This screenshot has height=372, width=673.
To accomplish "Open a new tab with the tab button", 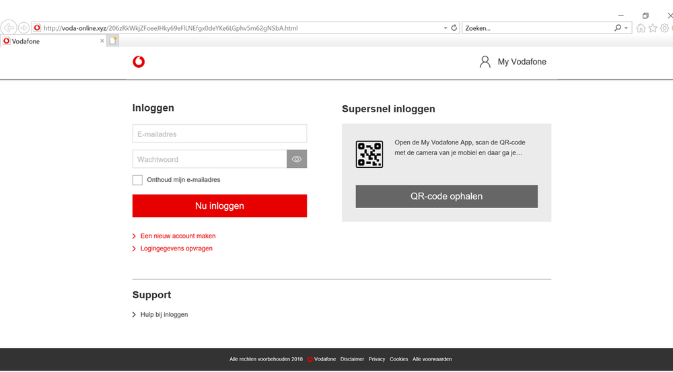I will click(113, 41).
